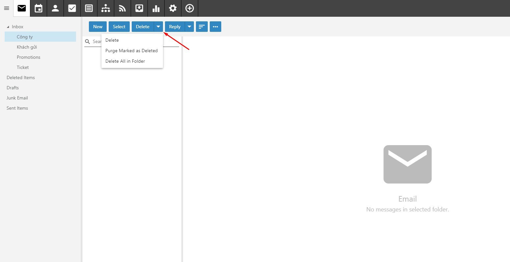The width and height of the screenshot is (510, 262).
Task: Open the Settings gear icon
Action: pyautogui.click(x=173, y=8)
